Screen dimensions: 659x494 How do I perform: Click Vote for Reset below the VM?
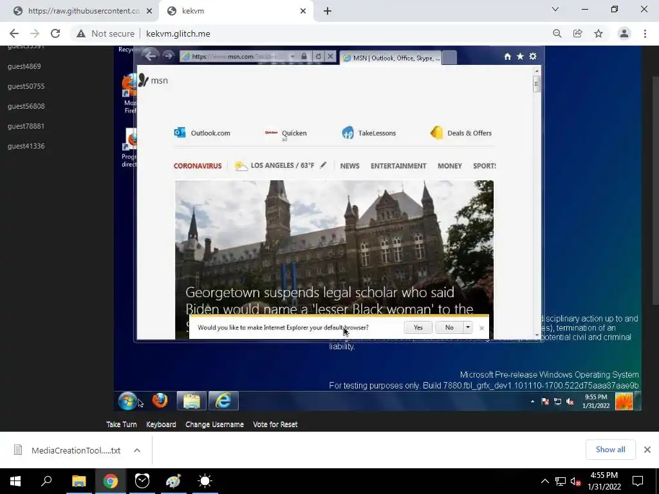(x=275, y=425)
